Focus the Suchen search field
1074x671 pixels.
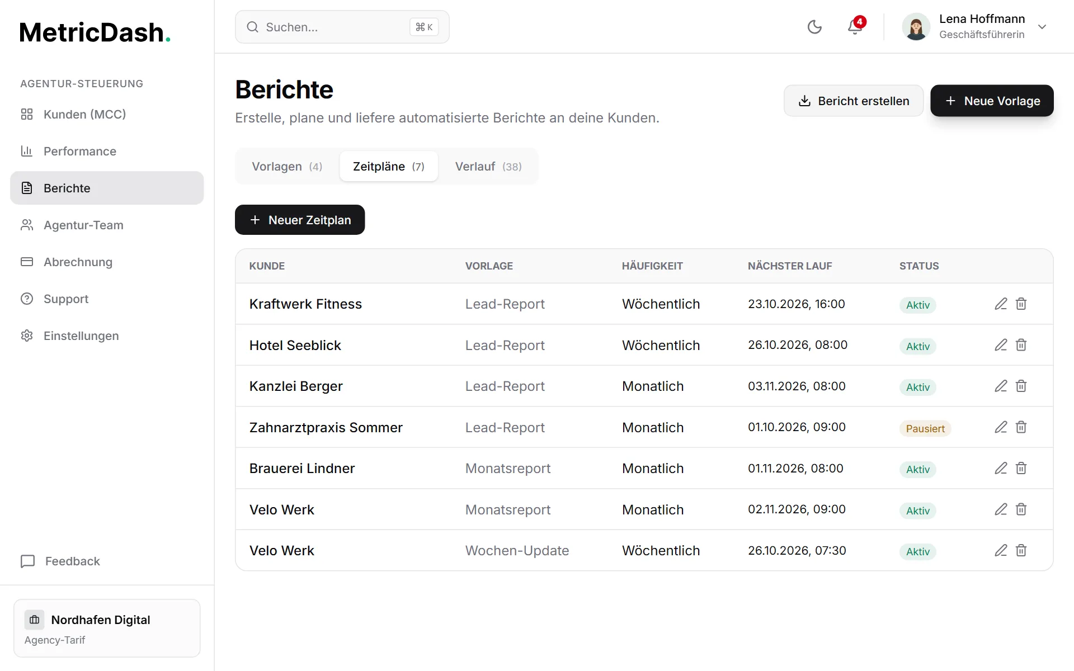point(342,27)
